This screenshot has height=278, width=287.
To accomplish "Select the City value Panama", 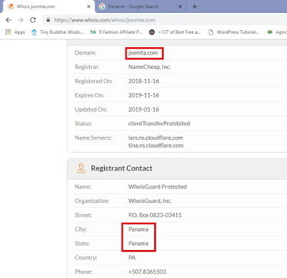I will point(138,229).
